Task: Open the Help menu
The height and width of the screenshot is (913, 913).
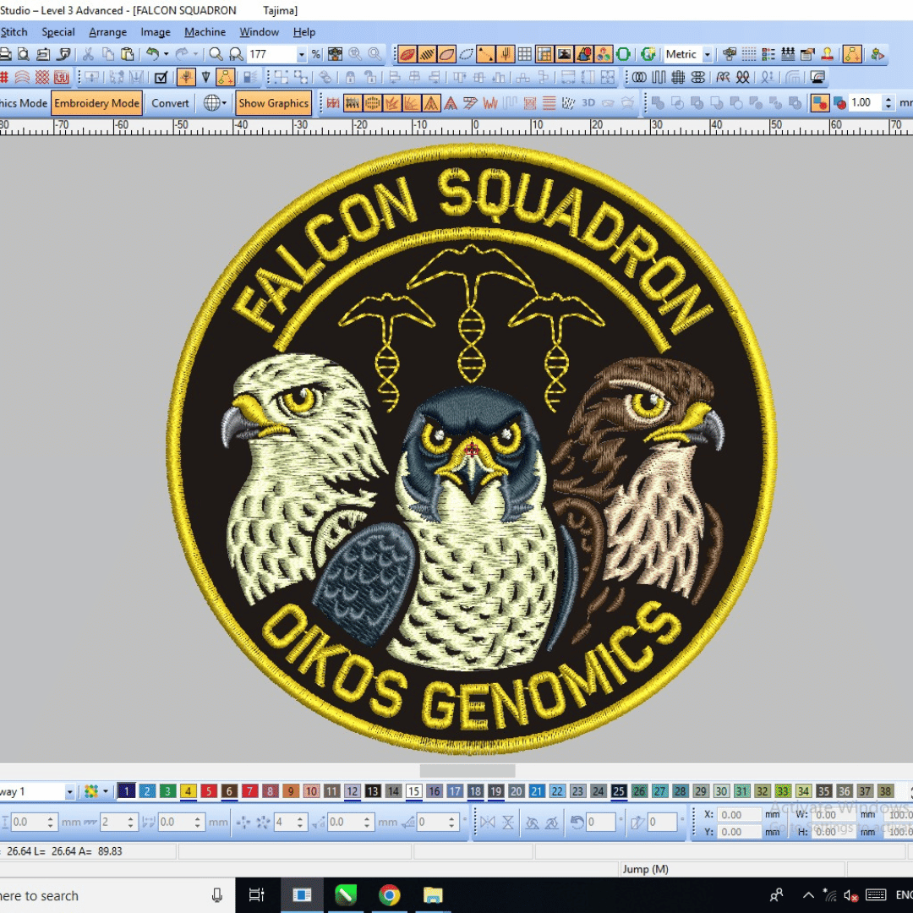Action: tap(304, 32)
